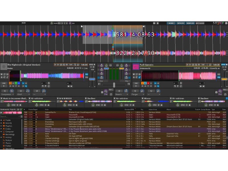
Task: Click the Housewife (STEM) track row
Action: (x=125, y=117)
